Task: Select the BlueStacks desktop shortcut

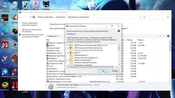Action: click(x=5, y=86)
